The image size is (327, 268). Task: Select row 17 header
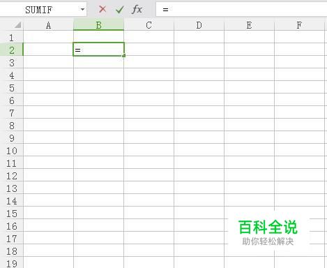(x=12, y=238)
